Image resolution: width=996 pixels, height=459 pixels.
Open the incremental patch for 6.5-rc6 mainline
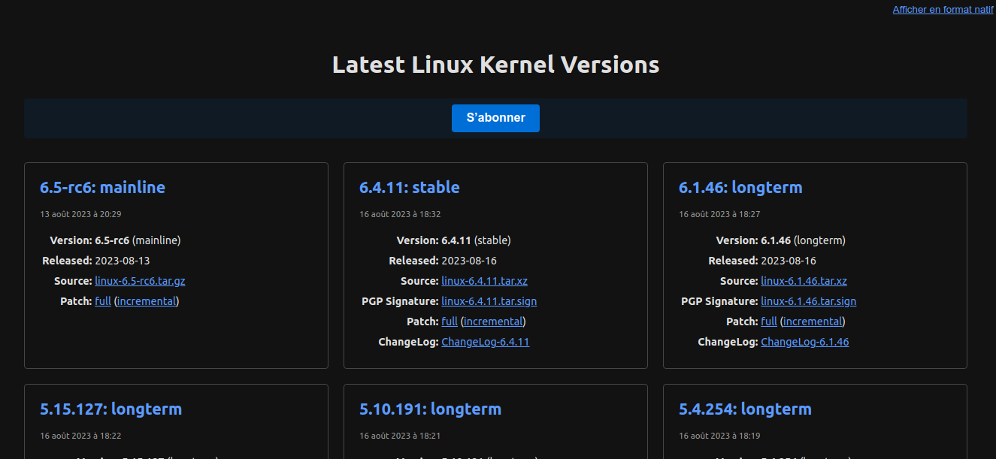coord(147,301)
